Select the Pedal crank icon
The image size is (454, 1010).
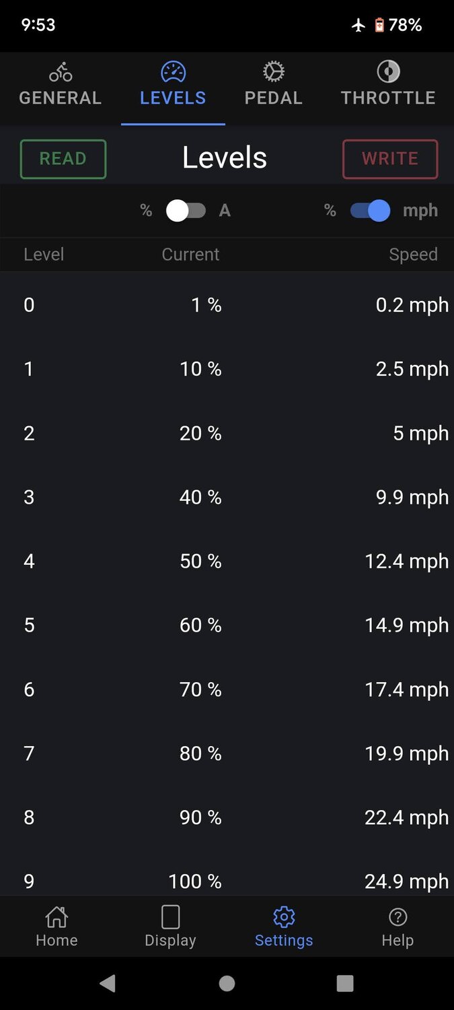pos(273,71)
